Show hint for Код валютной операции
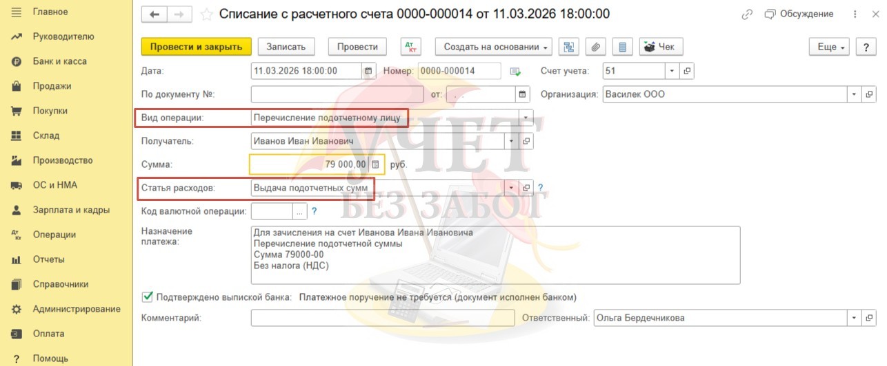Image resolution: width=887 pixels, height=366 pixels. coord(314,211)
